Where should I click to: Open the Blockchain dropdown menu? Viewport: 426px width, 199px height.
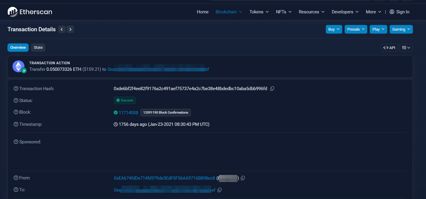coord(229,12)
